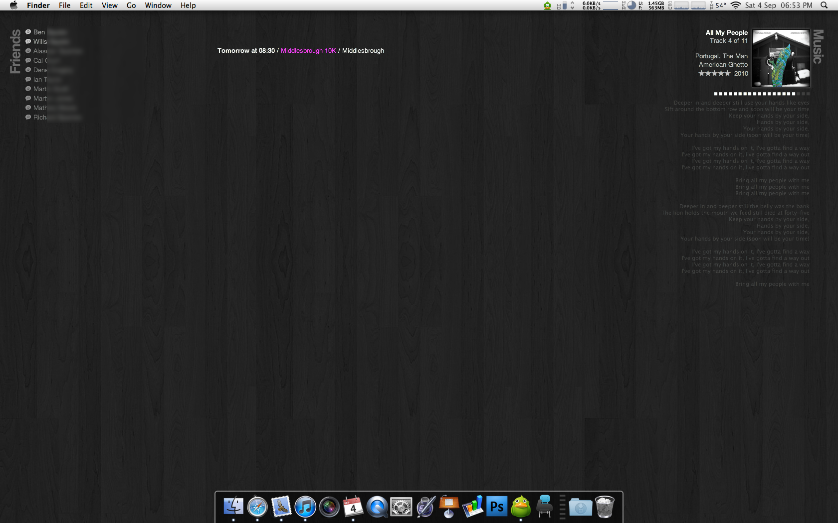Open Numbers chart icon in Dock

point(473,507)
